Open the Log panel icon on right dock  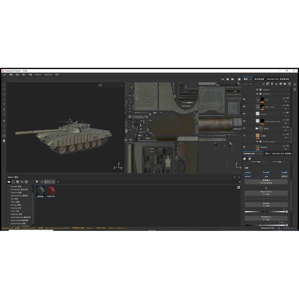point(295,89)
